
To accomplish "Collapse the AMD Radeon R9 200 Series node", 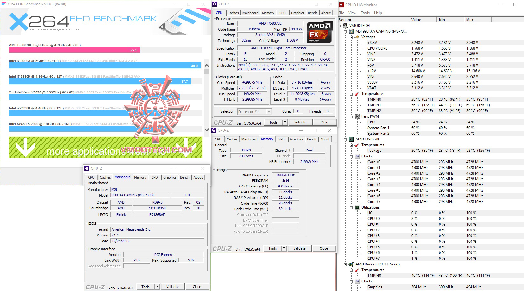I will 346,264.
